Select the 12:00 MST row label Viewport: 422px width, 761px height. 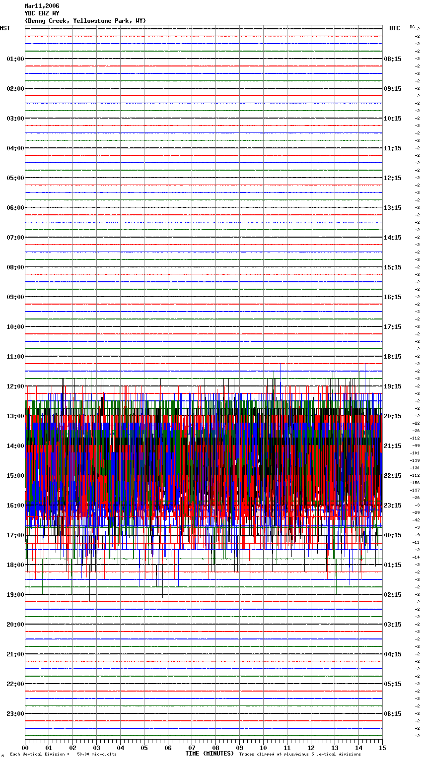point(15,386)
